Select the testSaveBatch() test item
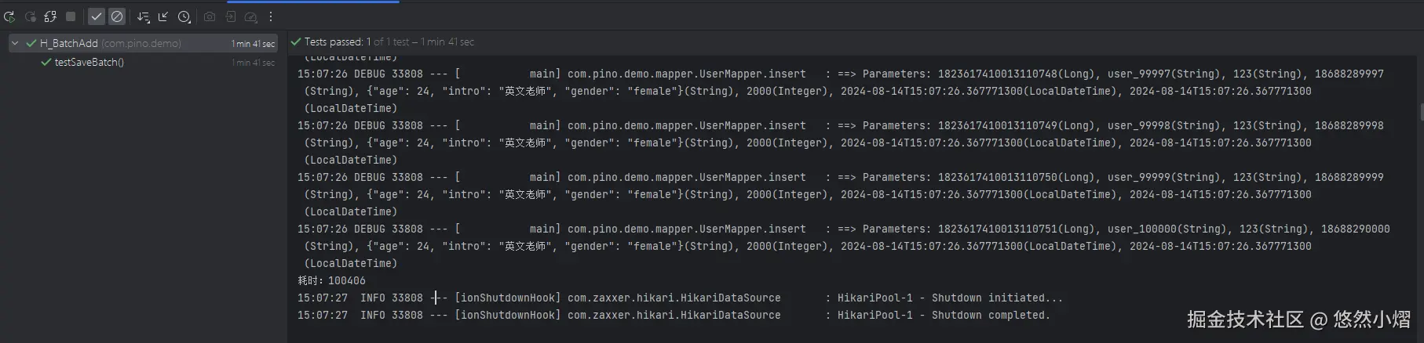 (89, 63)
